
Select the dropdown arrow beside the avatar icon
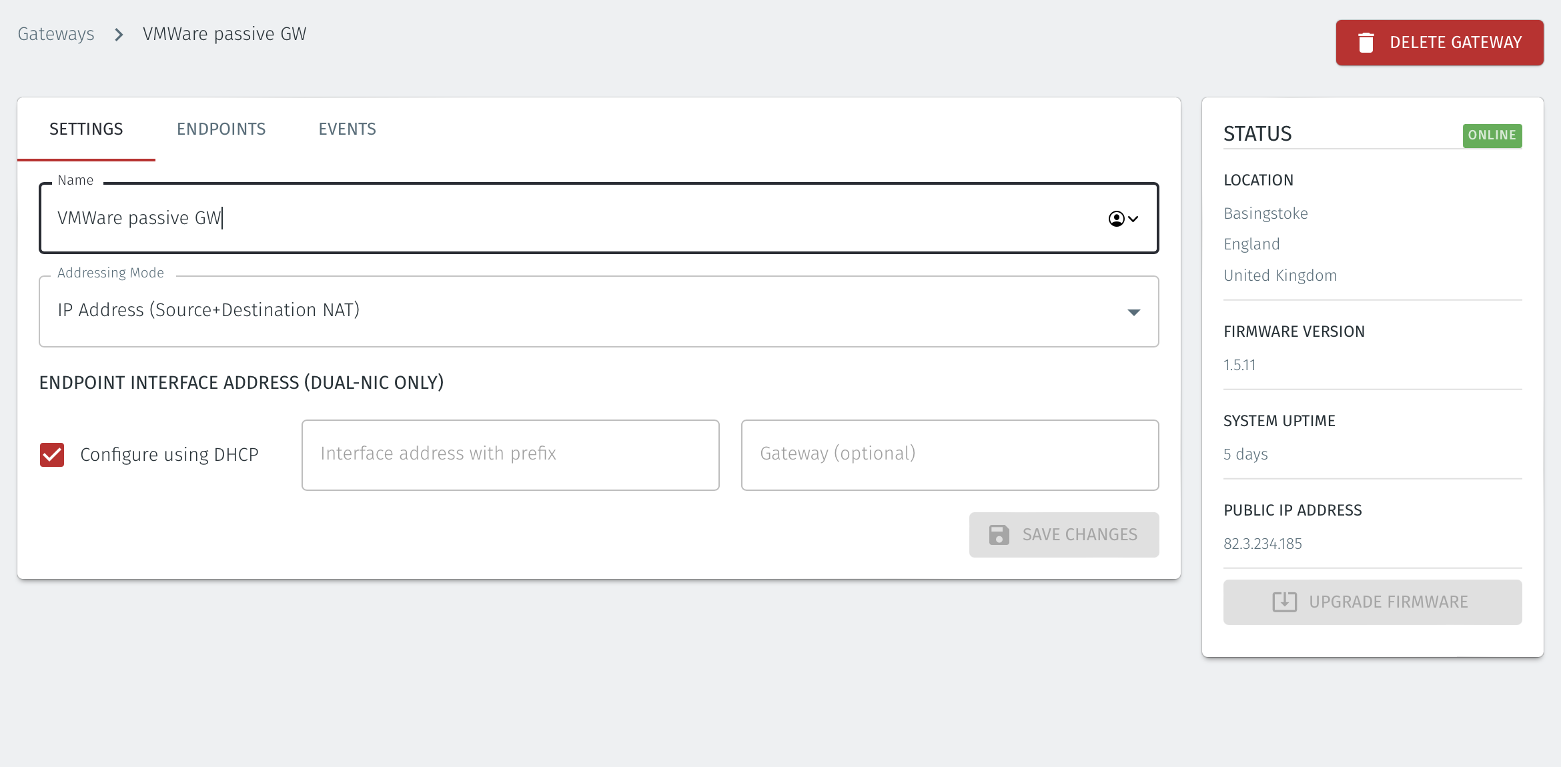coord(1133,218)
